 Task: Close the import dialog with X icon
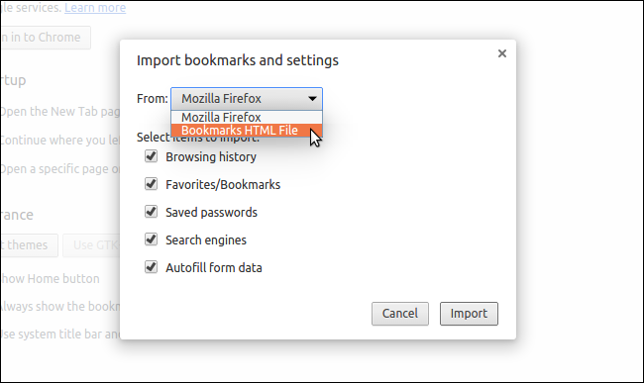pos(502,53)
